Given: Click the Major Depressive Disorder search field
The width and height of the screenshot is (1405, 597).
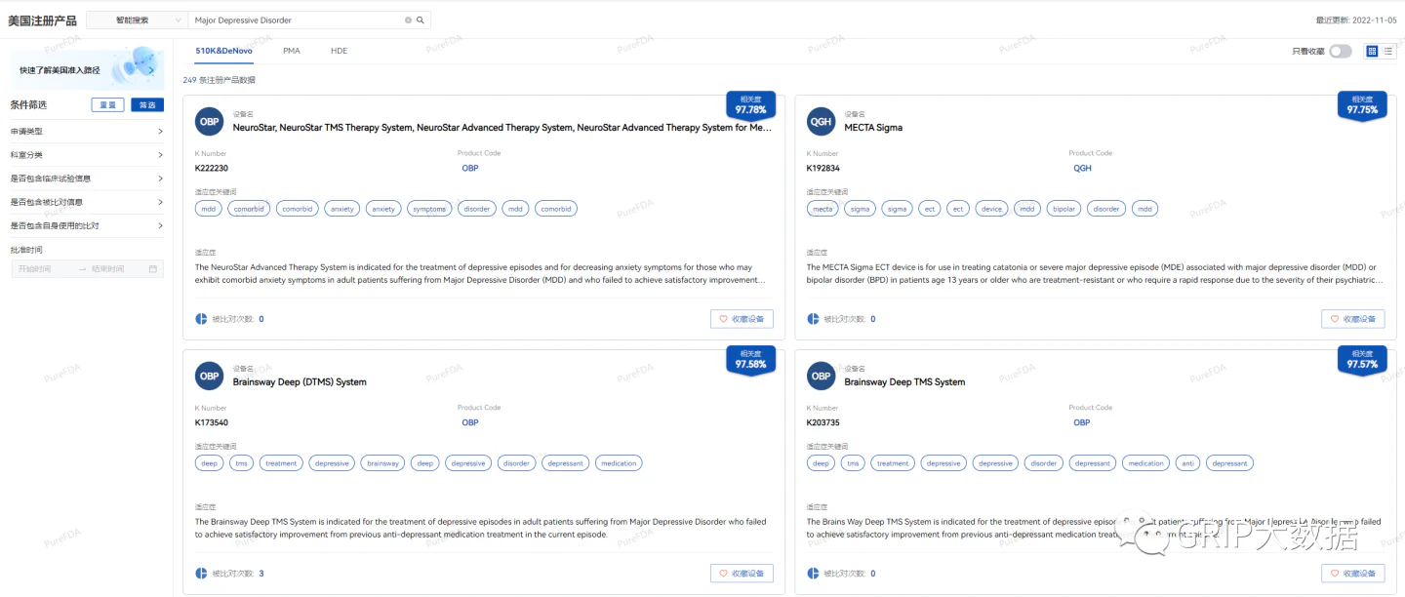Looking at the screenshot, I should (297, 20).
